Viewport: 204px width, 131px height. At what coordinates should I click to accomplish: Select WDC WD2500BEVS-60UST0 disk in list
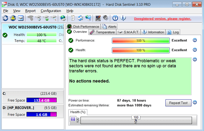(x=33, y=34)
